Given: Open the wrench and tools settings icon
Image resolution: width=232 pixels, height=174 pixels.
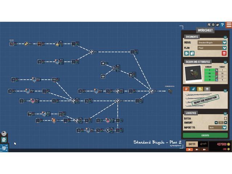Looking at the screenshot, I should pos(209,25).
